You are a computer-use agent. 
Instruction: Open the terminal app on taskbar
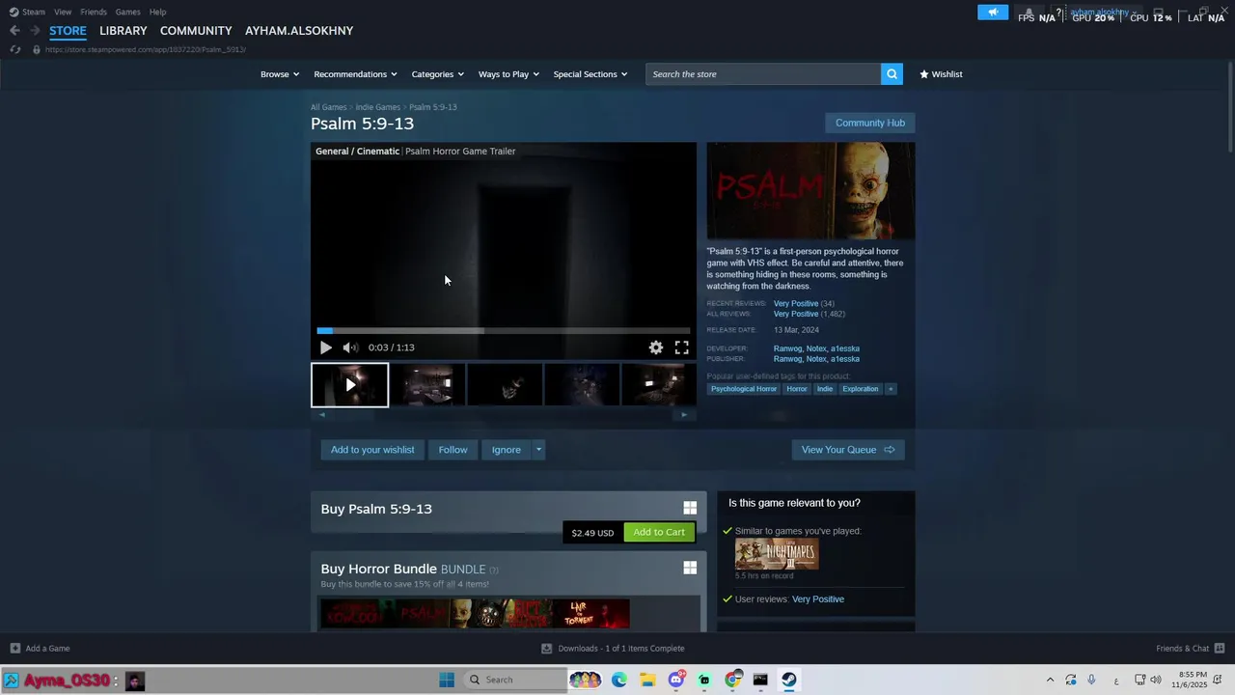click(760, 680)
